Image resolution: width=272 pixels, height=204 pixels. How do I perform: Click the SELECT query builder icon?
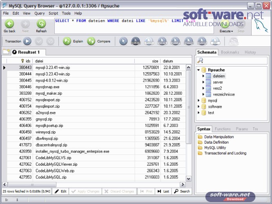click(x=136, y=41)
